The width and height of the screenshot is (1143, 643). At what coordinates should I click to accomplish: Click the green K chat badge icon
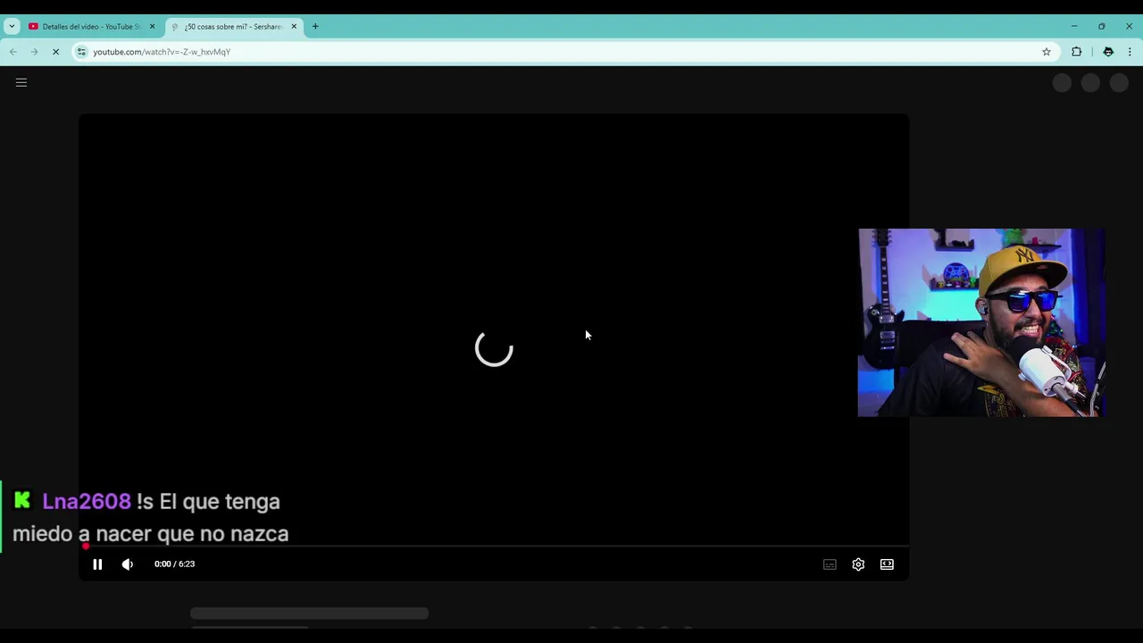[x=22, y=501]
